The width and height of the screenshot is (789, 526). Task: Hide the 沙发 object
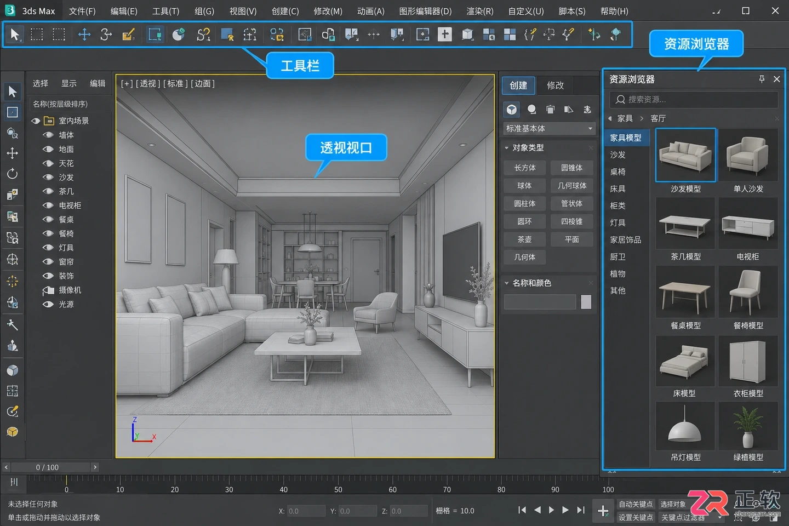(x=48, y=178)
